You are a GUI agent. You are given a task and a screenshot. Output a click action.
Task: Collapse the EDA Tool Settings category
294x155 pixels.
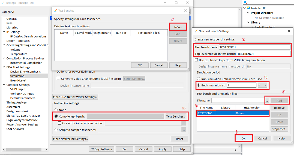(4, 67)
